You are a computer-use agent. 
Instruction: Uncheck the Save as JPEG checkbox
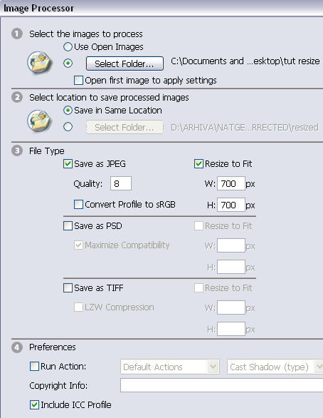[x=68, y=163]
